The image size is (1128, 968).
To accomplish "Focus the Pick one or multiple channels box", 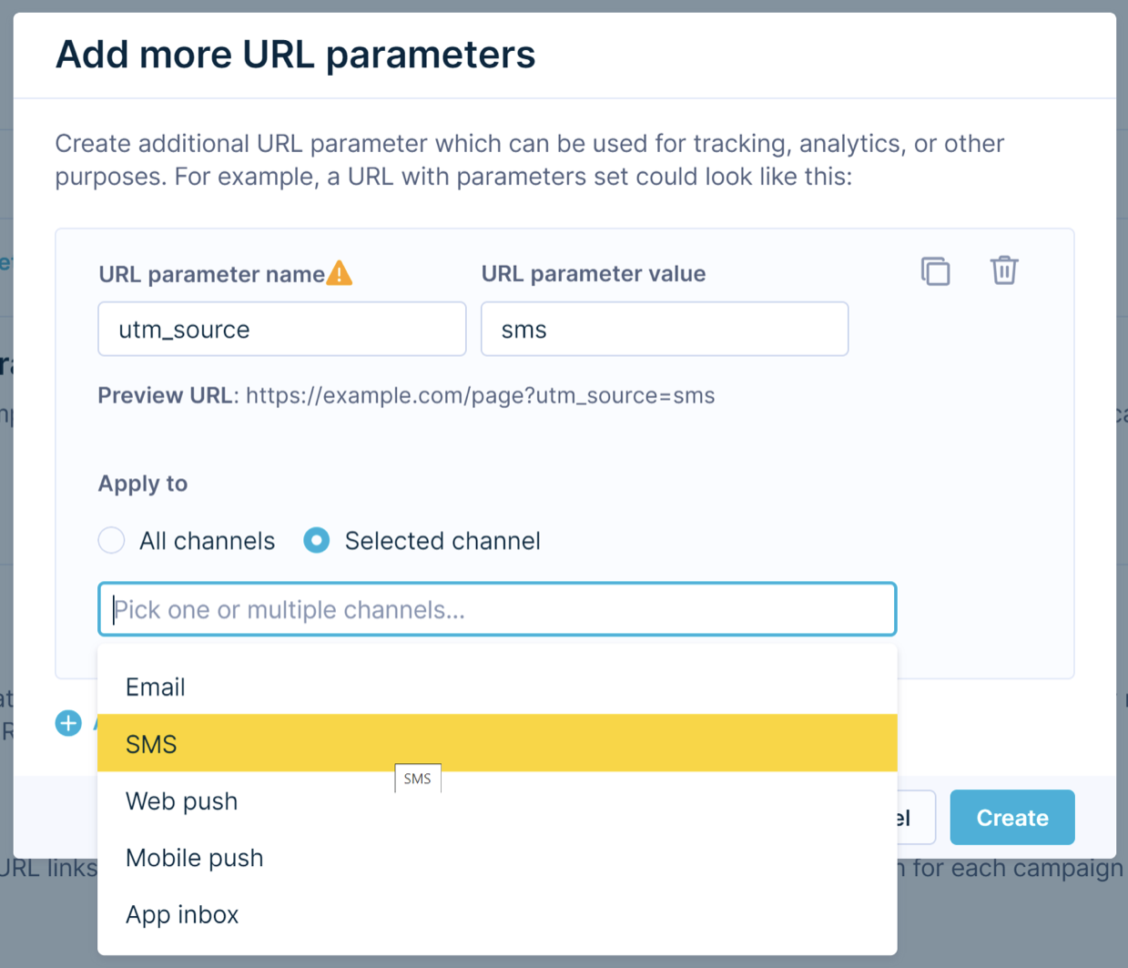I will (x=497, y=609).
